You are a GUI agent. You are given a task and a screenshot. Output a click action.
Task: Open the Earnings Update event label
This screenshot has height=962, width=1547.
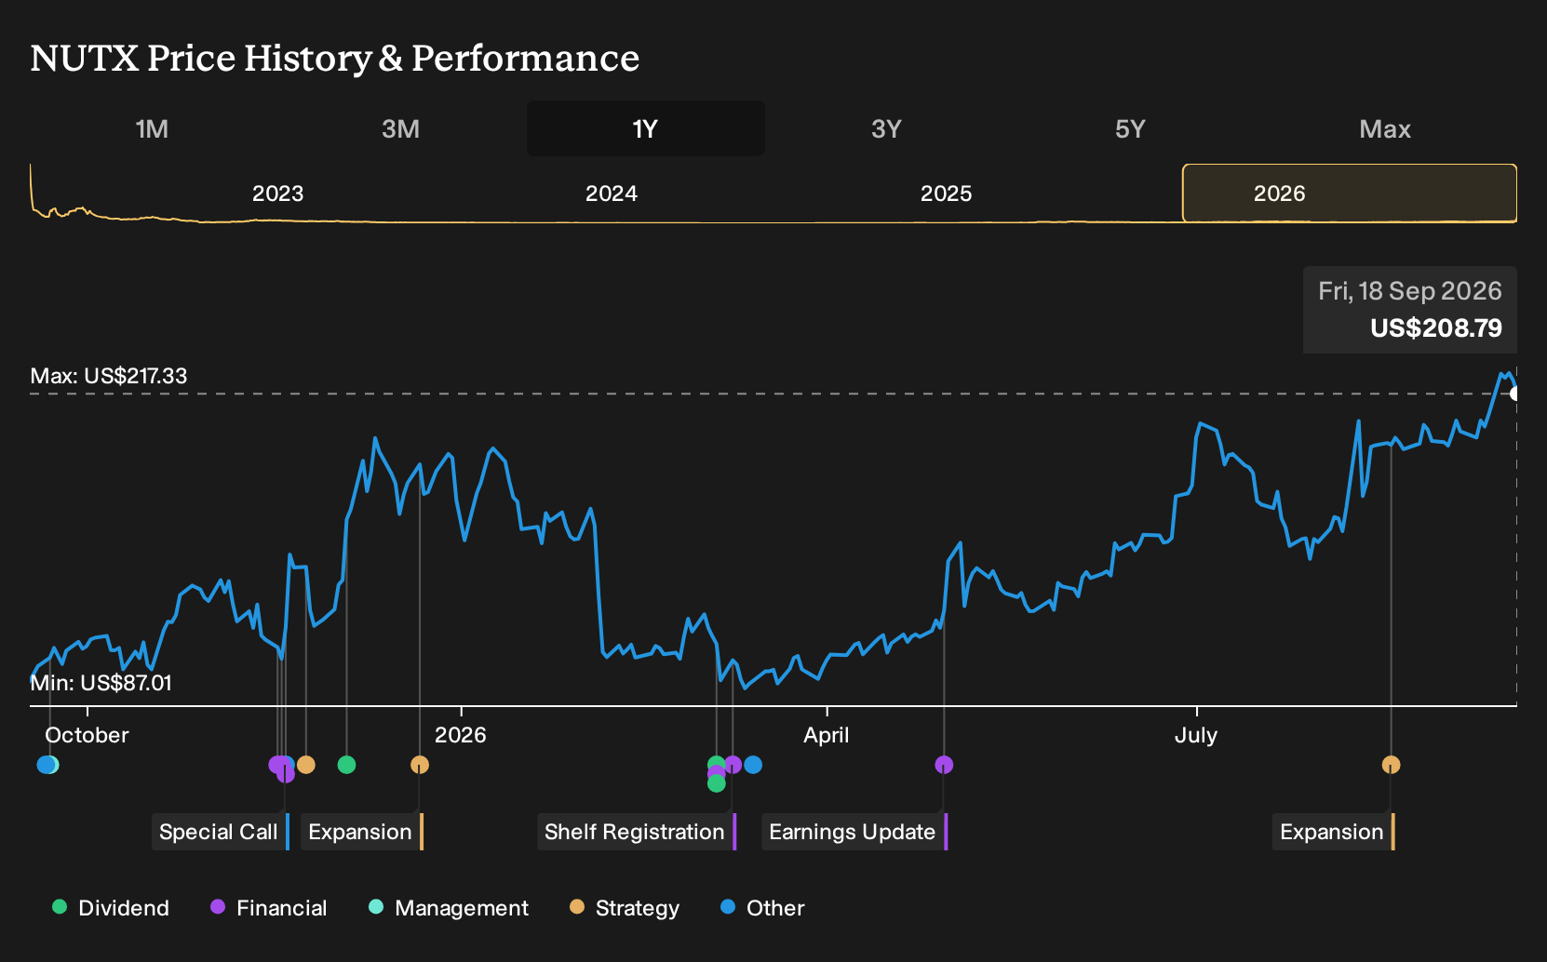click(854, 832)
